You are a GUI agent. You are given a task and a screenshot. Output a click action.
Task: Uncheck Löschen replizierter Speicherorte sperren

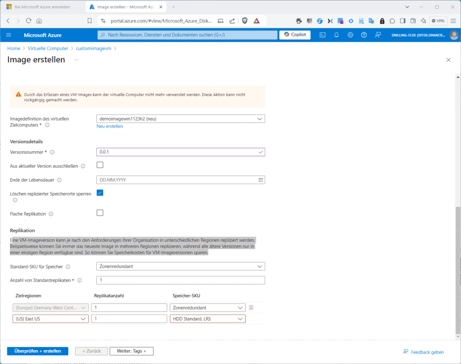click(100, 193)
